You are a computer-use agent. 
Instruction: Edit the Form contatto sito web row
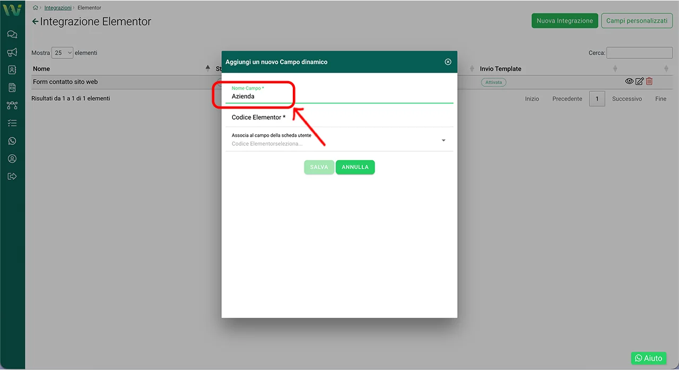pos(639,82)
